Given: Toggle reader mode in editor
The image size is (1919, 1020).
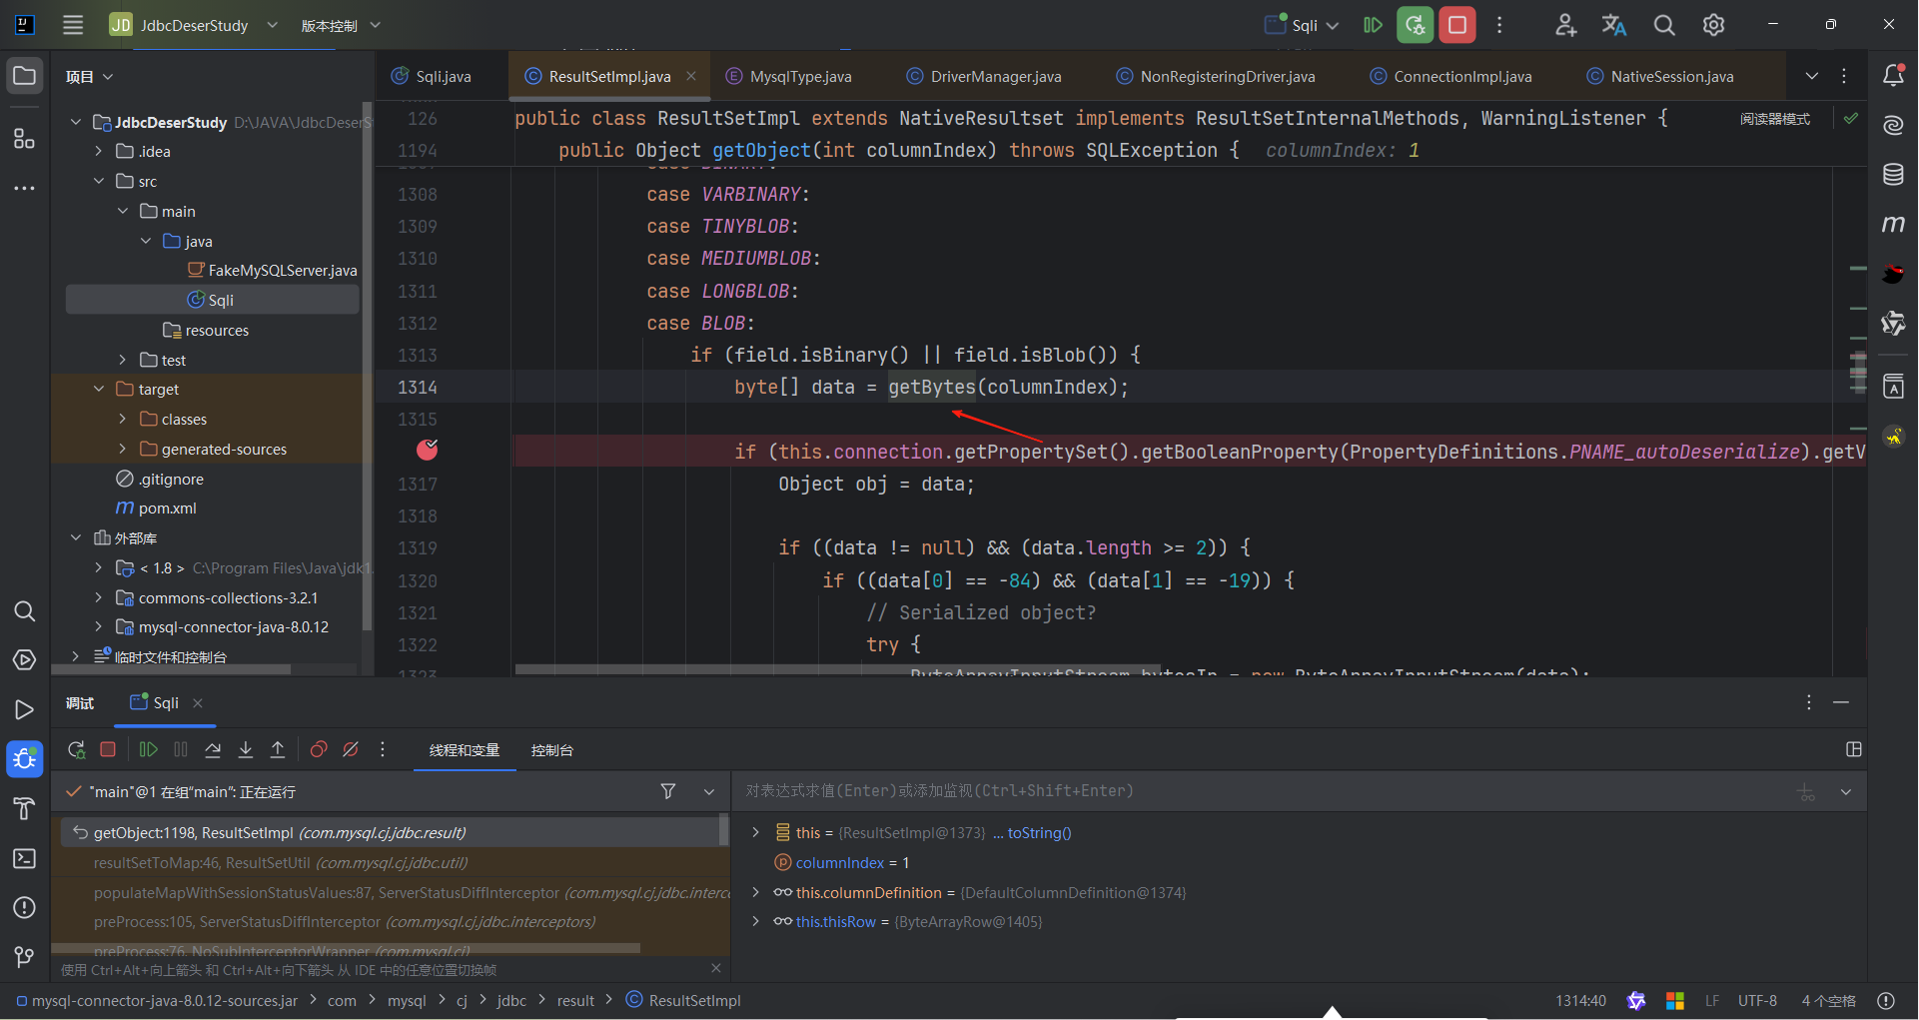Looking at the screenshot, I should [x=1775, y=119].
